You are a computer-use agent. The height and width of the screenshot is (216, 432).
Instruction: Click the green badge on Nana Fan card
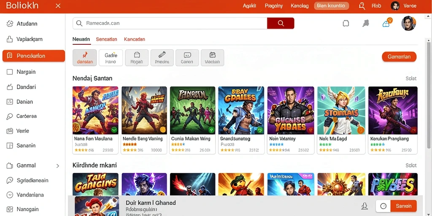coord(114,130)
